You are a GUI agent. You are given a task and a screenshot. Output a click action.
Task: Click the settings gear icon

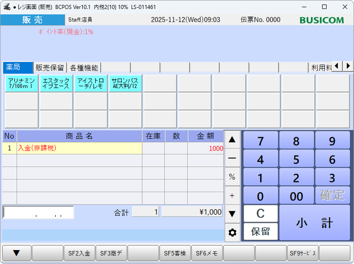pyautogui.click(x=232, y=233)
